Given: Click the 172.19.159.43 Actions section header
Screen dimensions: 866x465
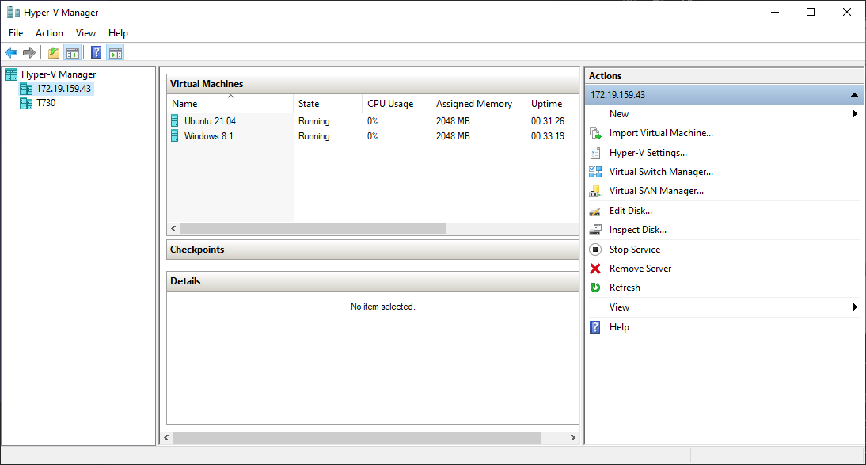Looking at the screenshot, I should click(724, 95).
